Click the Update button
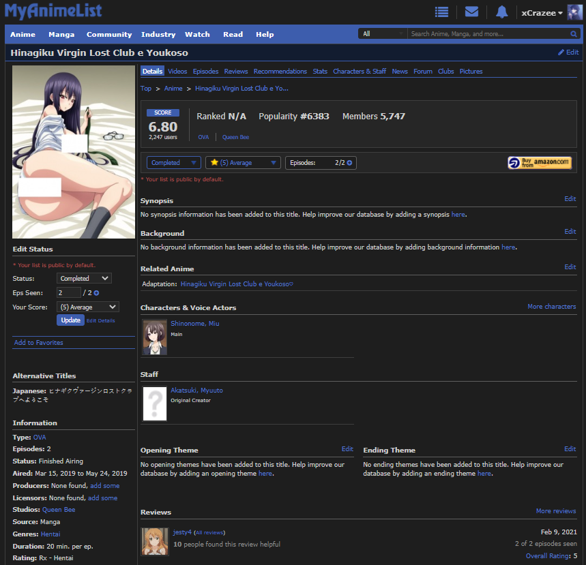 point(71,320)
